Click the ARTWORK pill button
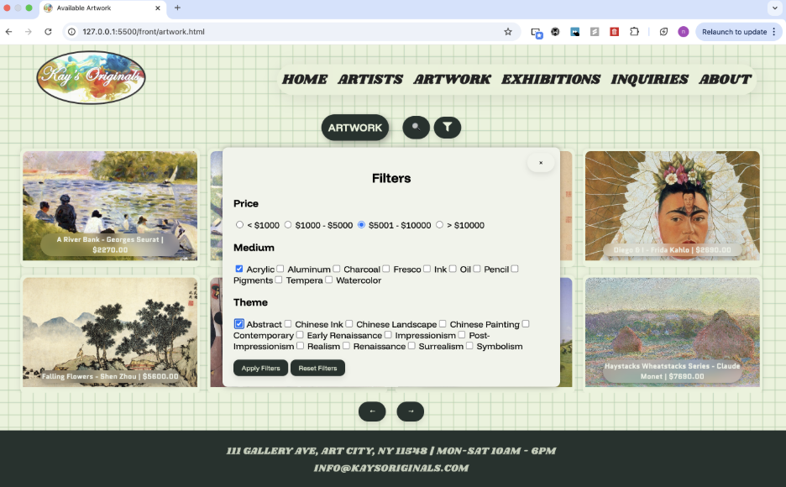Screen dimensions: 786x487 point(355,128)
